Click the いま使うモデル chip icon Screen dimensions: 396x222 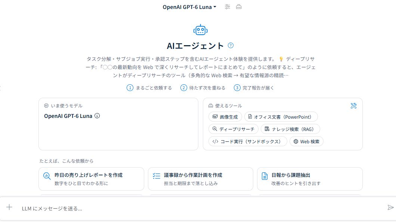point(46,106)
